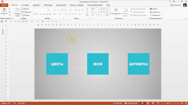This screenshot has height=105, width=188.
Task: Select the right arrow shape in gallery
Action: (101, 12)
